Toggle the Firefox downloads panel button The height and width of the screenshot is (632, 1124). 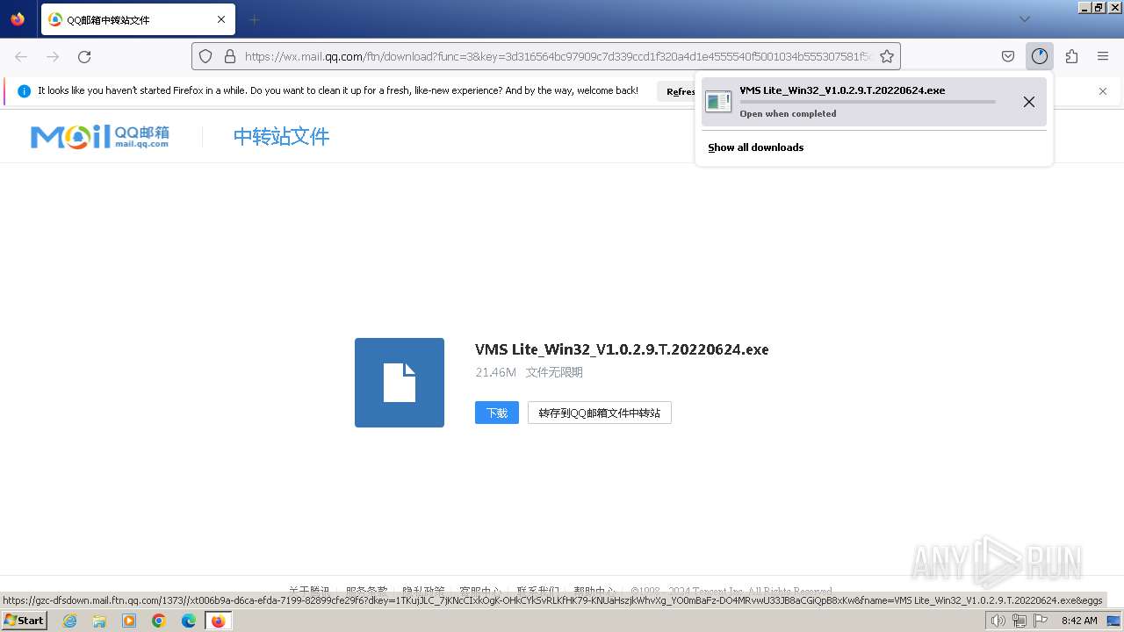click(x=1040, y=56)
